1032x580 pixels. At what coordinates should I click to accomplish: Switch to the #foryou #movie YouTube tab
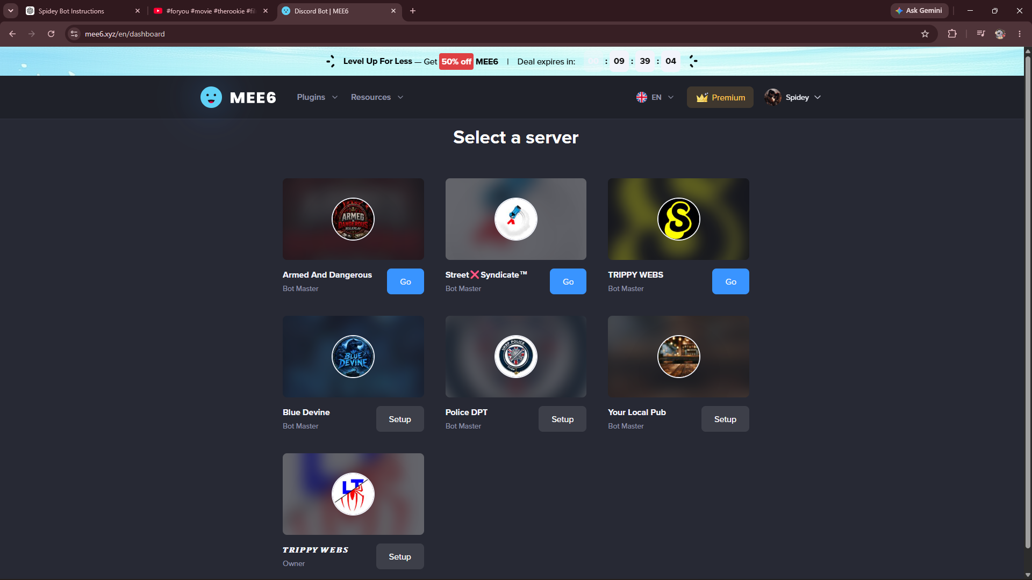[x=211, y=11]
